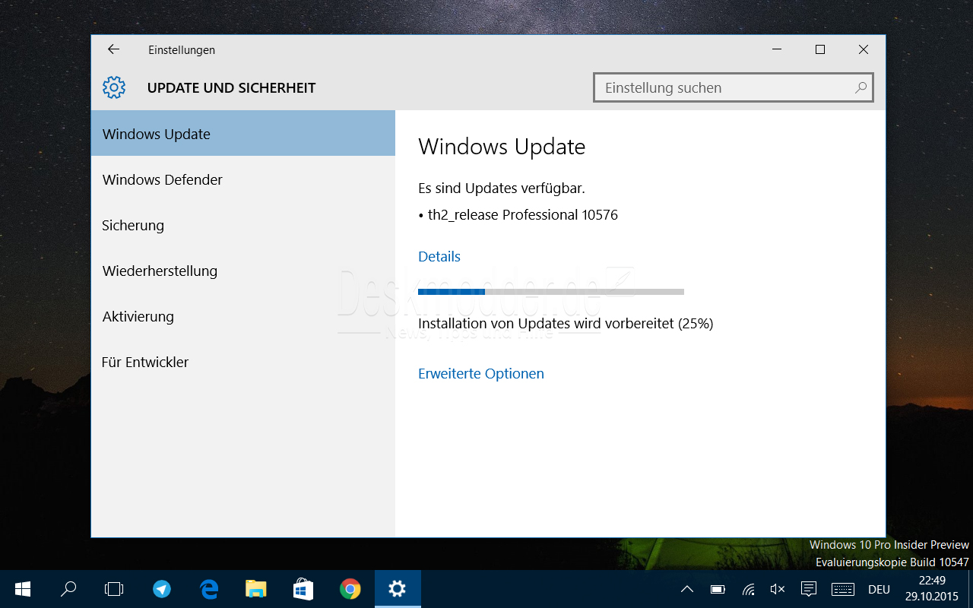Open Windows Defender settings
Image resolution: width=973 pixels, height=608 pixels.
(243, 179)
